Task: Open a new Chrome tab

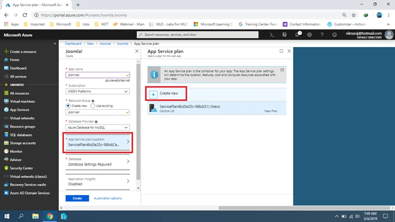Action: pyautogui.click(x=78, y=5)
